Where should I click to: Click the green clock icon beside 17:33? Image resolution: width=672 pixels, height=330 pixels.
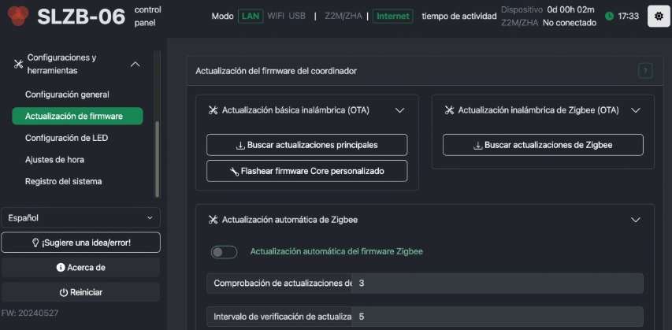point(609,17)
